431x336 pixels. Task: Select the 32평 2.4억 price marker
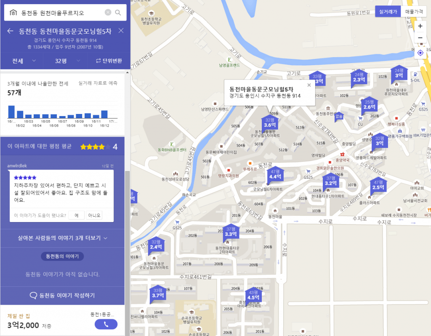coord(156,244)
